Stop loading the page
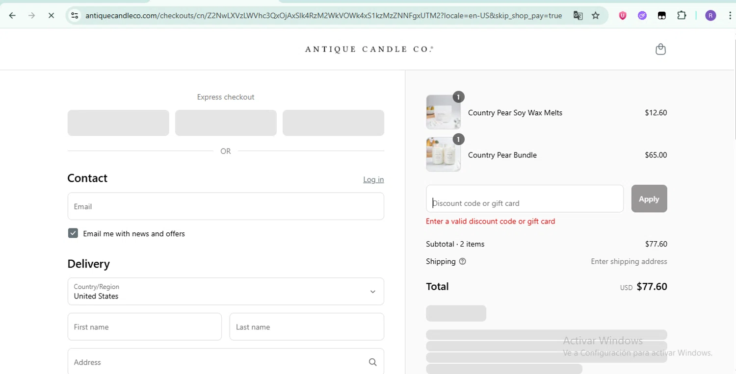736x374 pixels. click(x=51, y=16)
